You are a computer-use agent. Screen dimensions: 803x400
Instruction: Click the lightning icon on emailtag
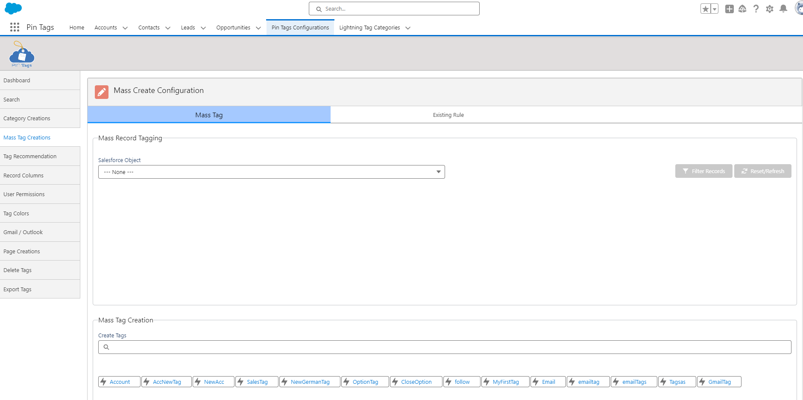click(x=572, y=382)
